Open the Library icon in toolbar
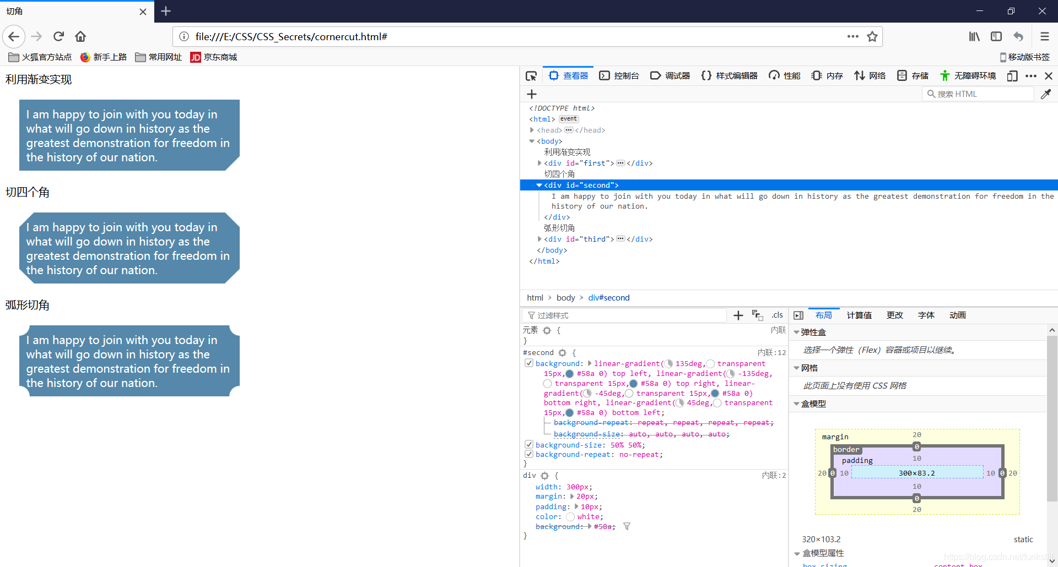The image size is (1058, 567). tap(974, 36)
